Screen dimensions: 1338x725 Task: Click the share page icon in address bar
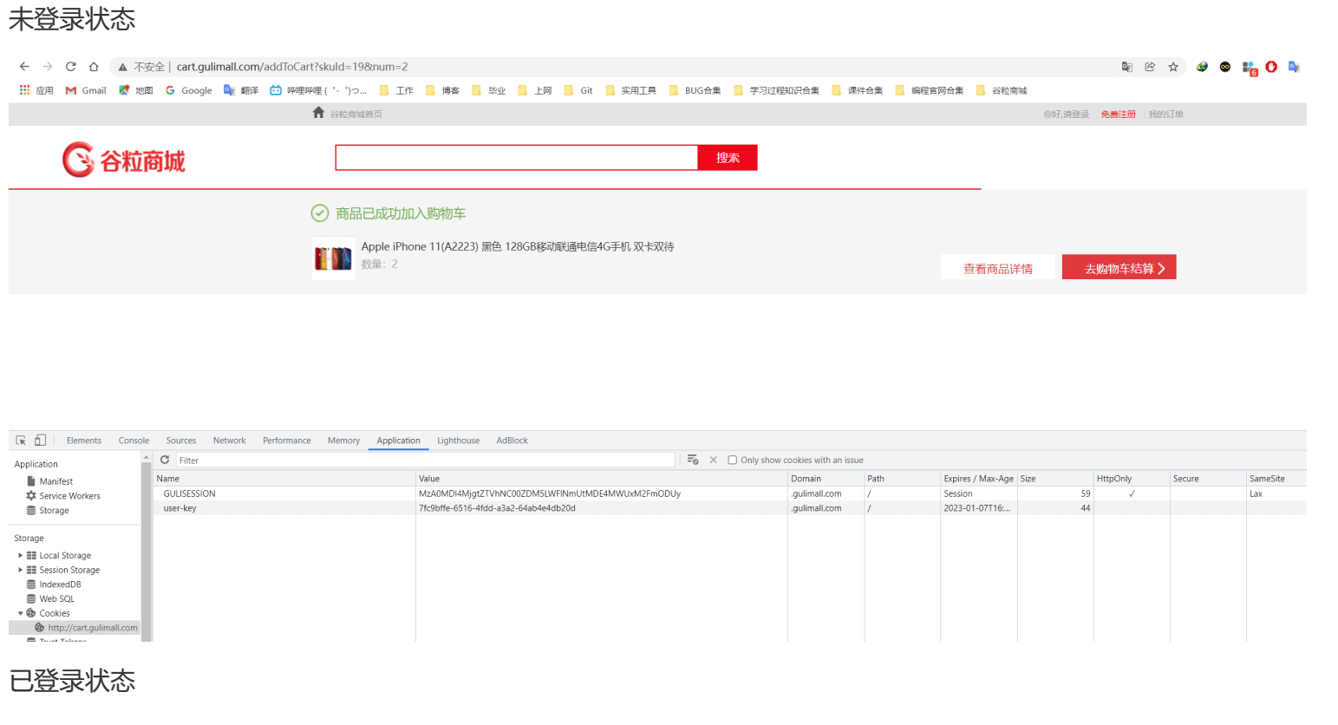point(1150,67)
